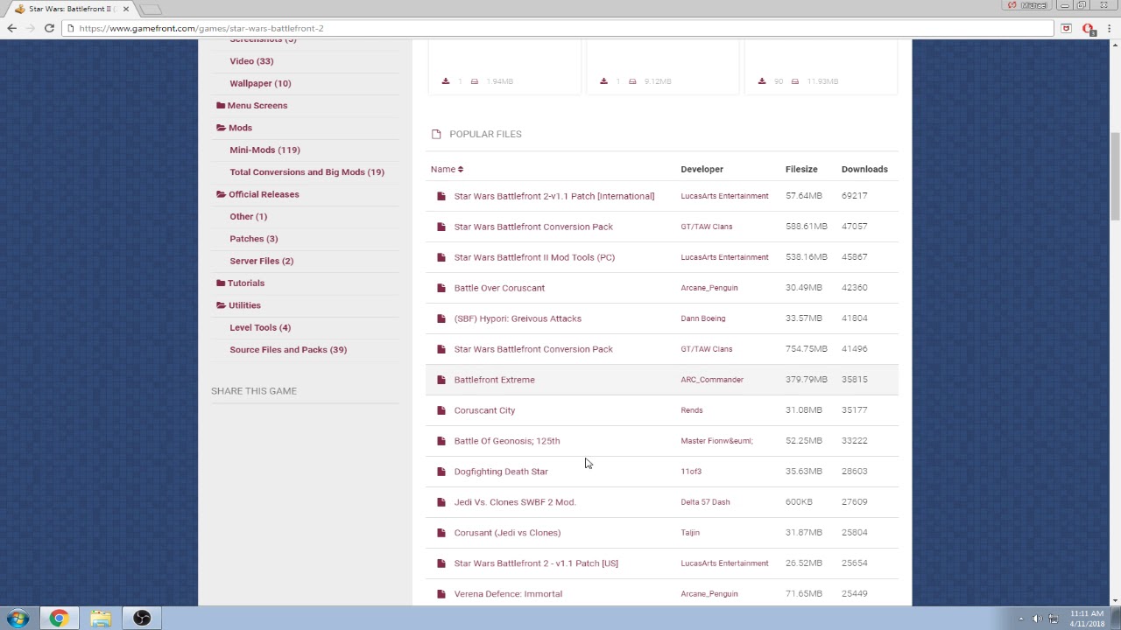The width and height of the screenshot is (1121, 630).
Task: Open the Level Tools (4) subcategory
Action: 260,327
